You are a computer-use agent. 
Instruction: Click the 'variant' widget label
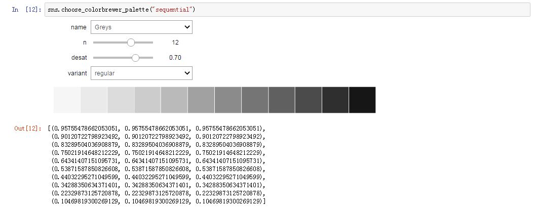point(78,73)
